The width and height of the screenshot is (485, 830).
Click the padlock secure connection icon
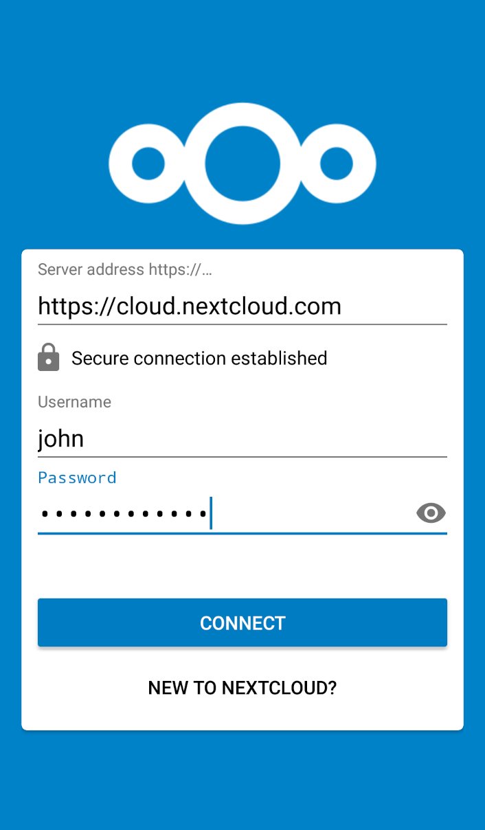coord(48,358)
